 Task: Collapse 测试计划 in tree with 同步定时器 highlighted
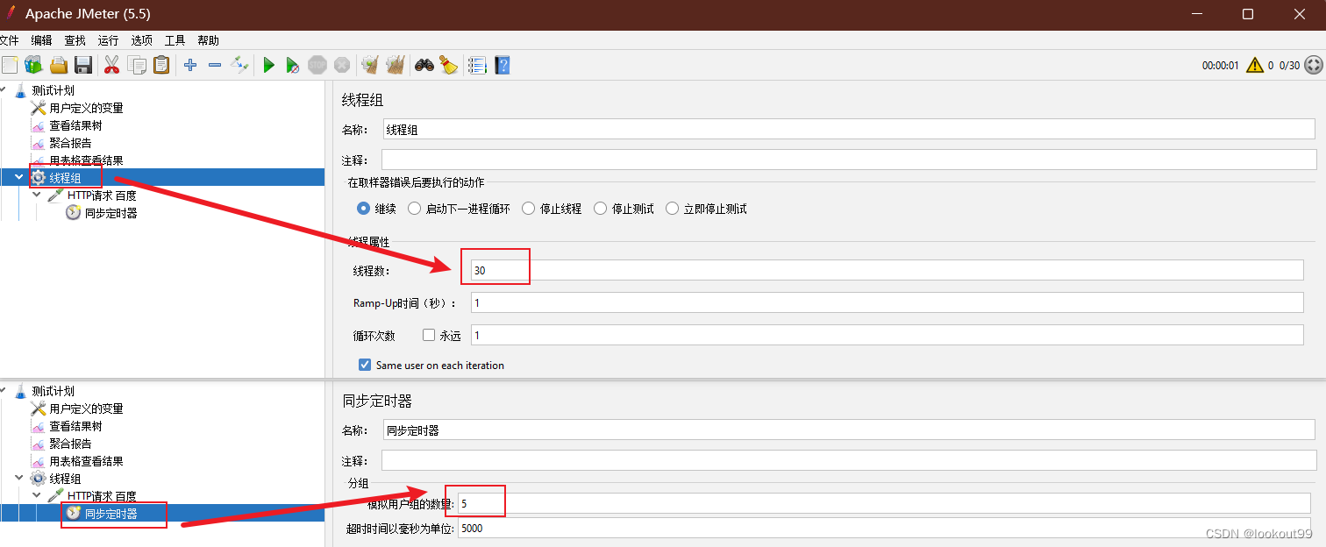[x=3, y=391]
